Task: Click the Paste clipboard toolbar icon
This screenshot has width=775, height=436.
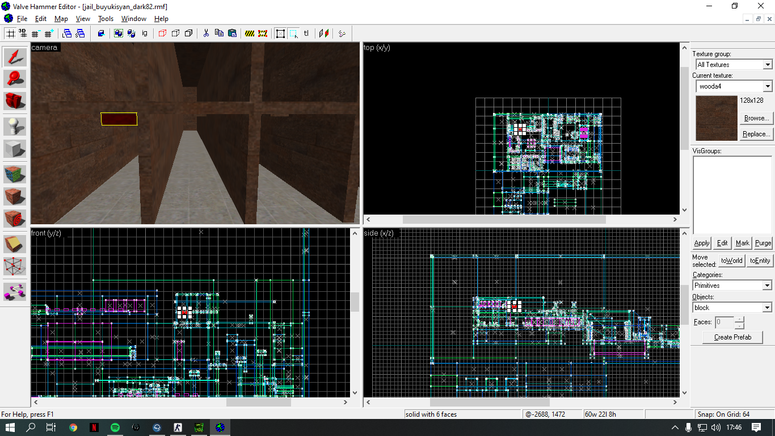Action: click(232, 33)
